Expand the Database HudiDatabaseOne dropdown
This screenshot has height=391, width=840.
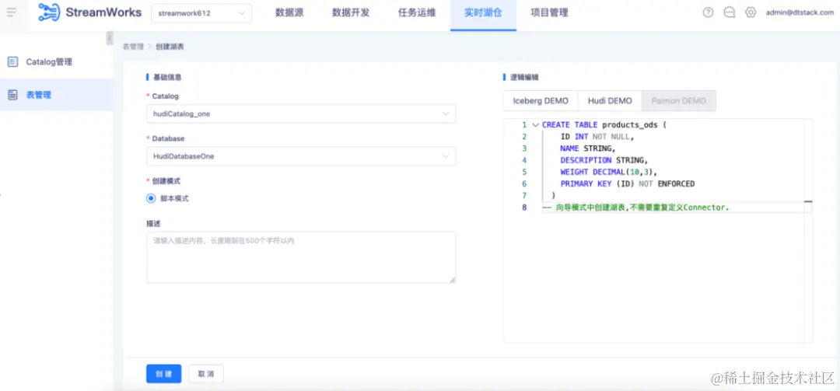(301, 156)
